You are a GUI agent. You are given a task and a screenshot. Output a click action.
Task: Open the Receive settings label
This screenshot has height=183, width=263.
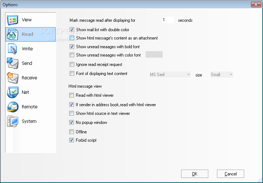(29, 78)
